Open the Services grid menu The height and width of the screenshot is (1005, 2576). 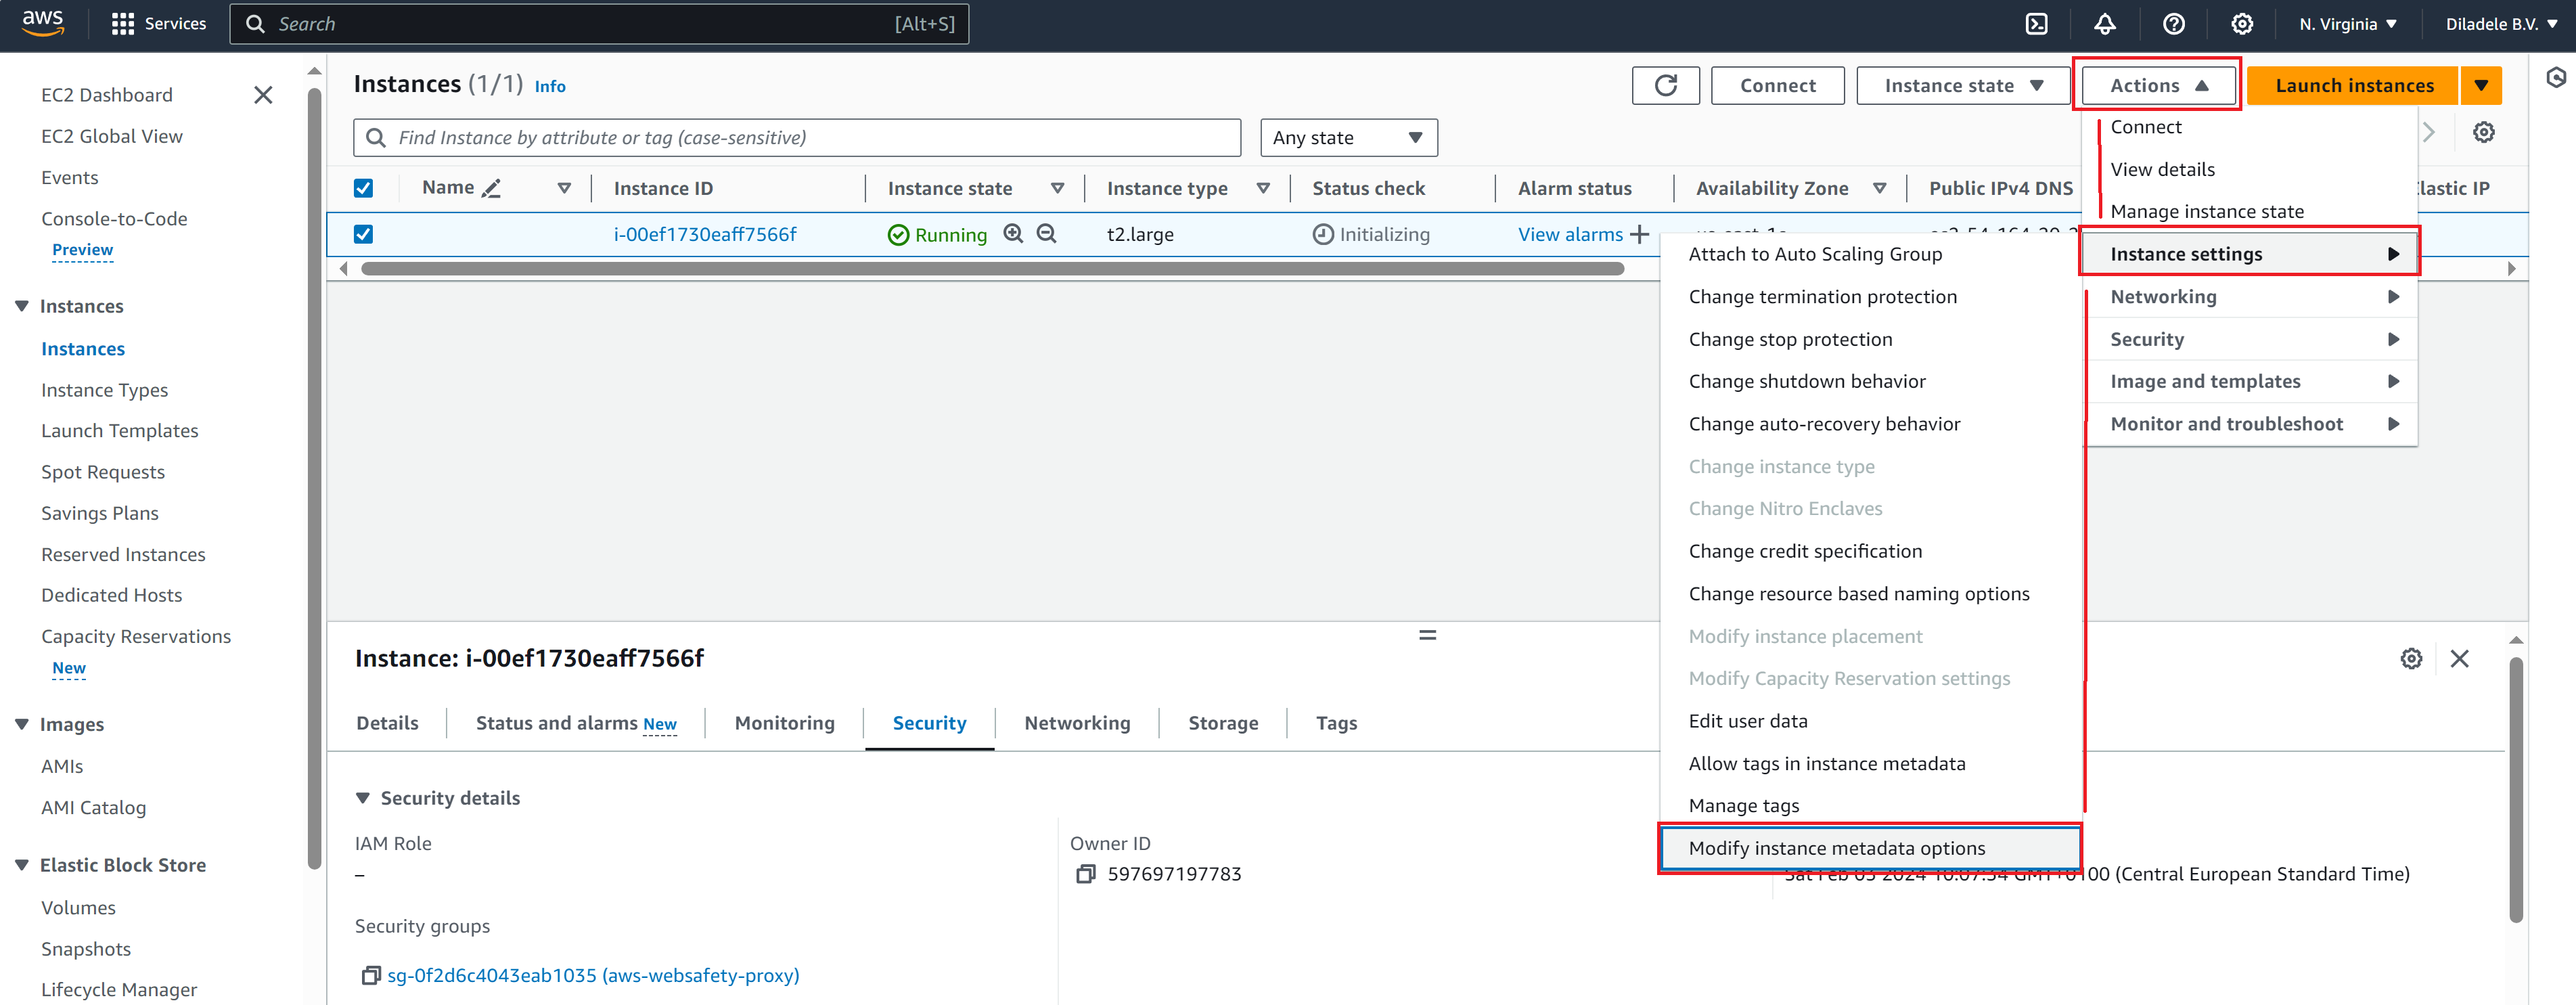pos(159,24)
